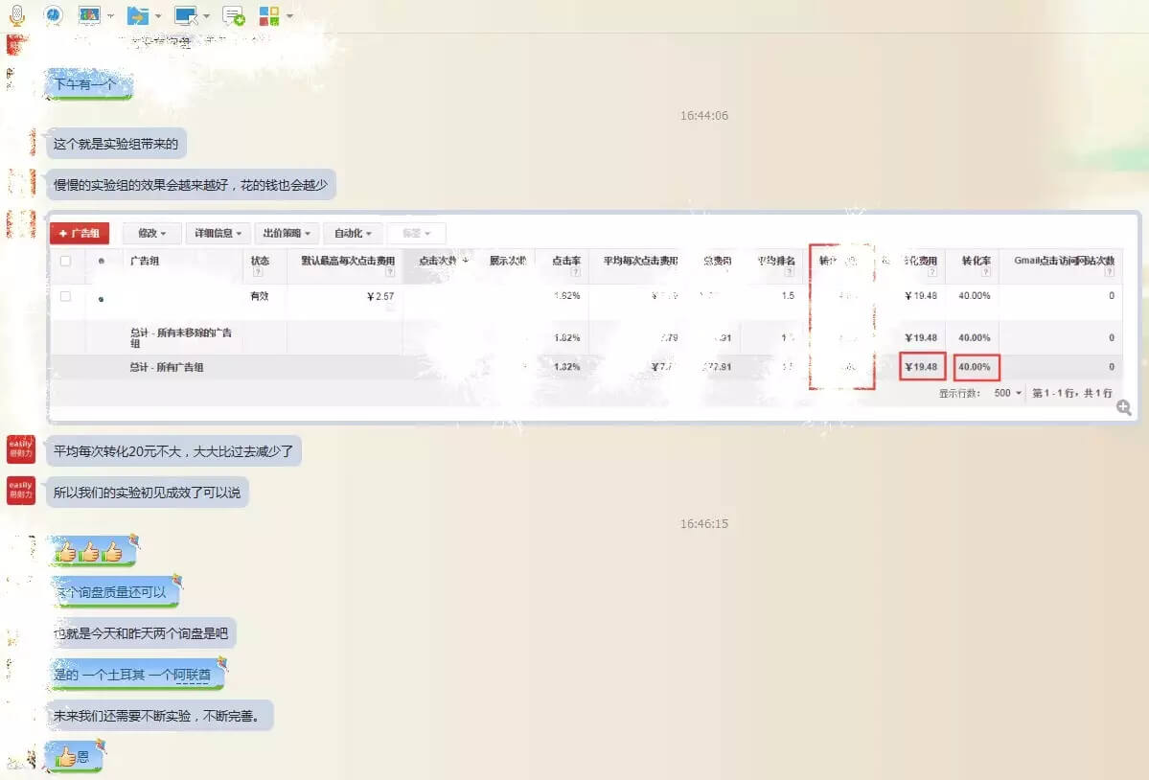1149x780 pixels.
Task: Tick the select-all checkbox in table header
Action: (65, 261)
